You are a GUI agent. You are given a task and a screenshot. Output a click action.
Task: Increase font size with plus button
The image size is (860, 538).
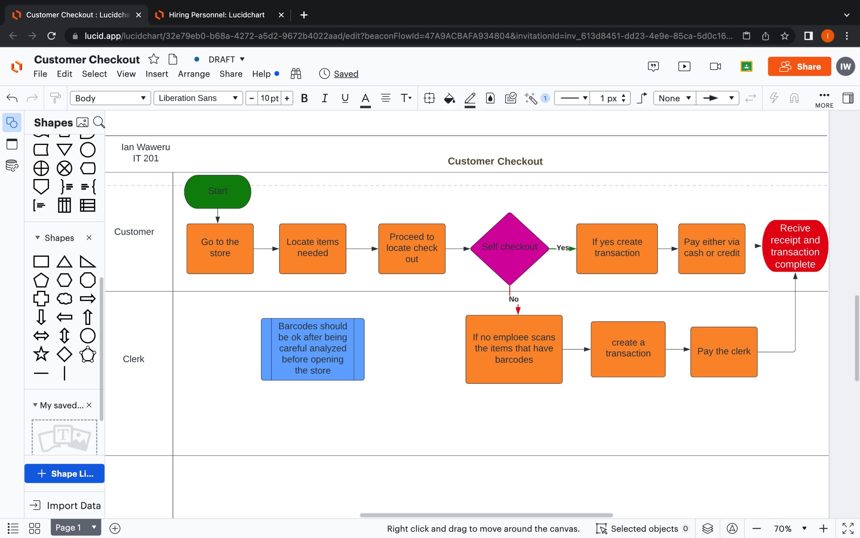point(287,98)
